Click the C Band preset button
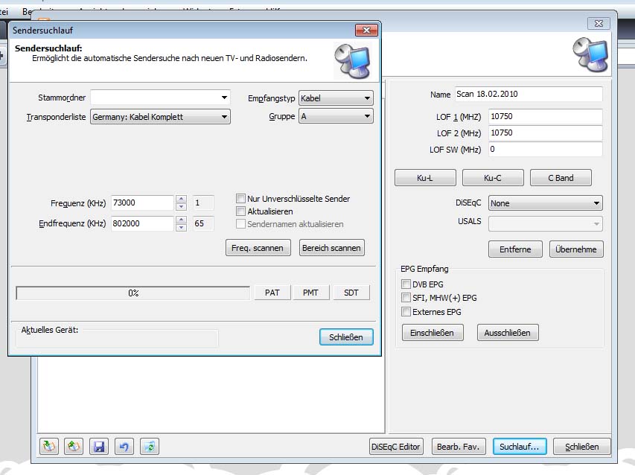 point(561,178)
